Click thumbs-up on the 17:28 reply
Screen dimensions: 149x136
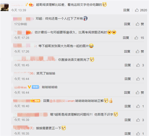point(136,38)
